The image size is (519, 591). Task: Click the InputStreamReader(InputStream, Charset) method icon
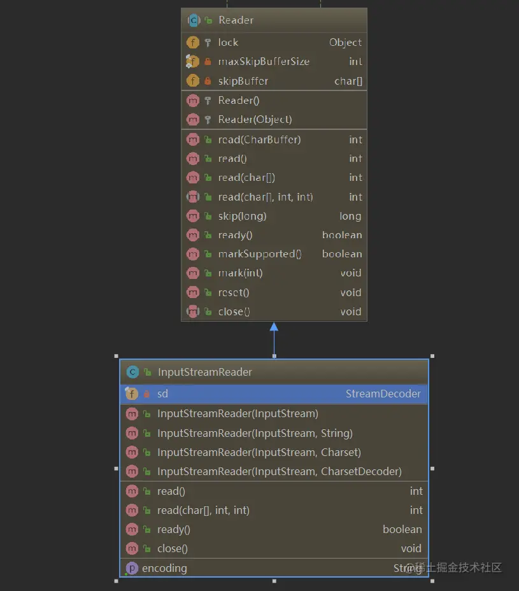132,452
